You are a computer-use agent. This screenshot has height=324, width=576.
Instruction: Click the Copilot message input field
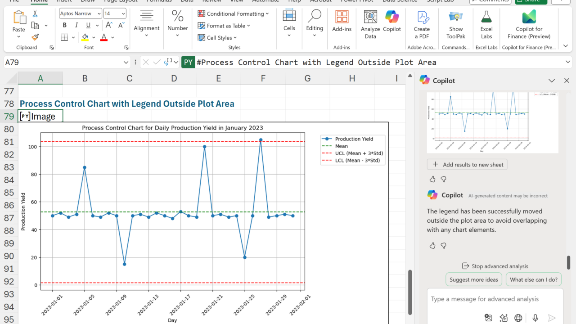[490, 299]
